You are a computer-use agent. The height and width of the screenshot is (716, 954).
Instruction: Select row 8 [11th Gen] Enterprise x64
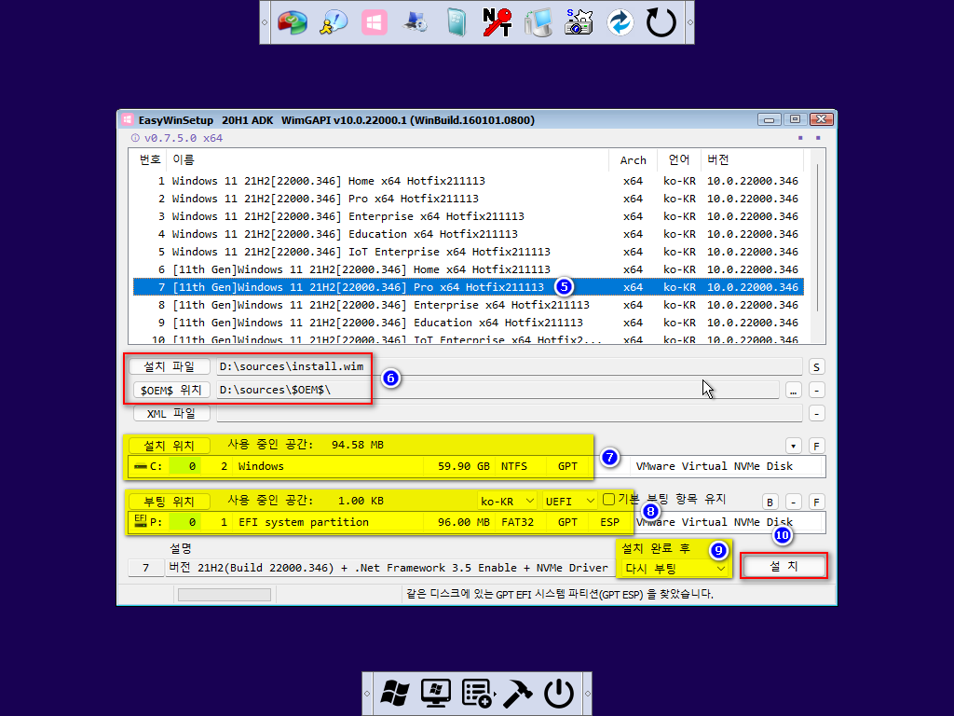click(469, 305)
